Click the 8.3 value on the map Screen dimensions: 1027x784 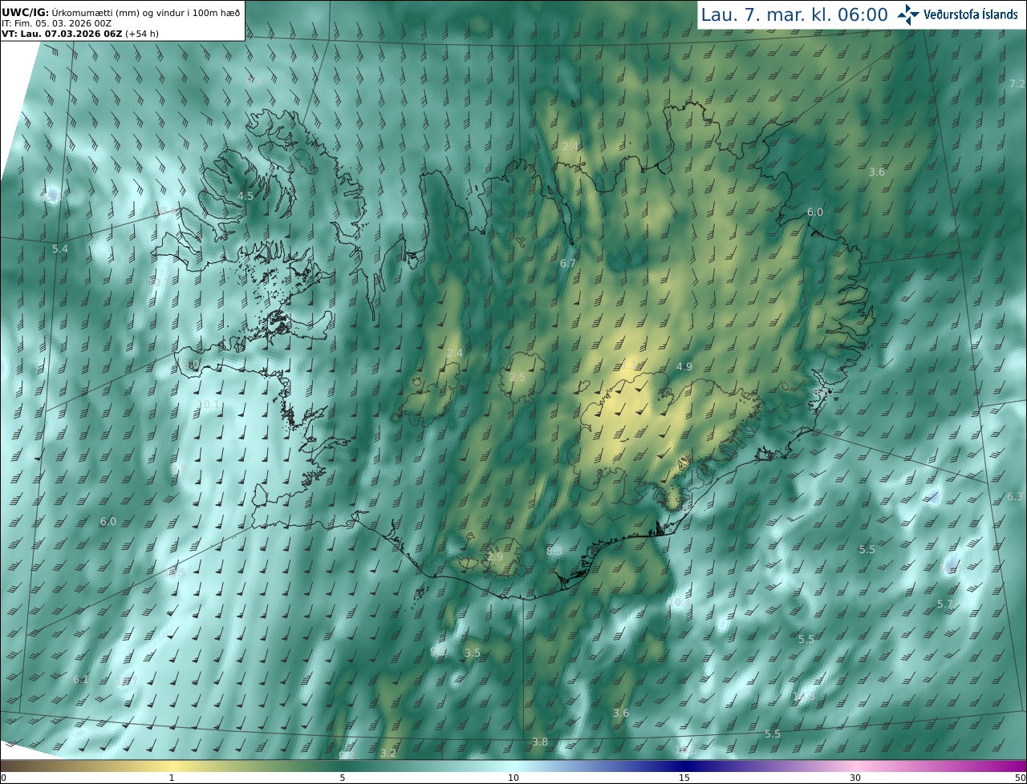[554, 551]
